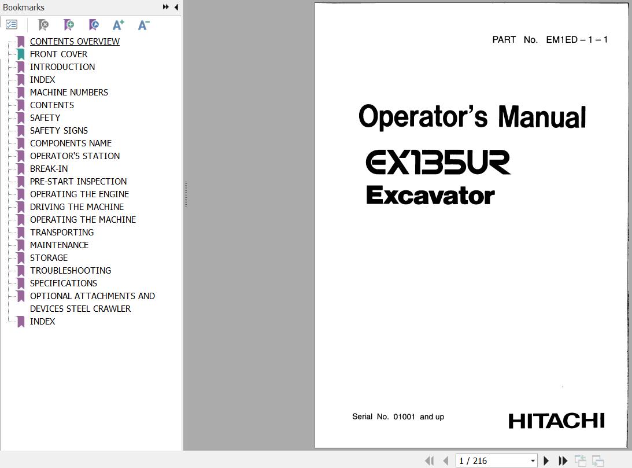Click the bookmark icon beside TRANSPORTING

click(21, 232)
